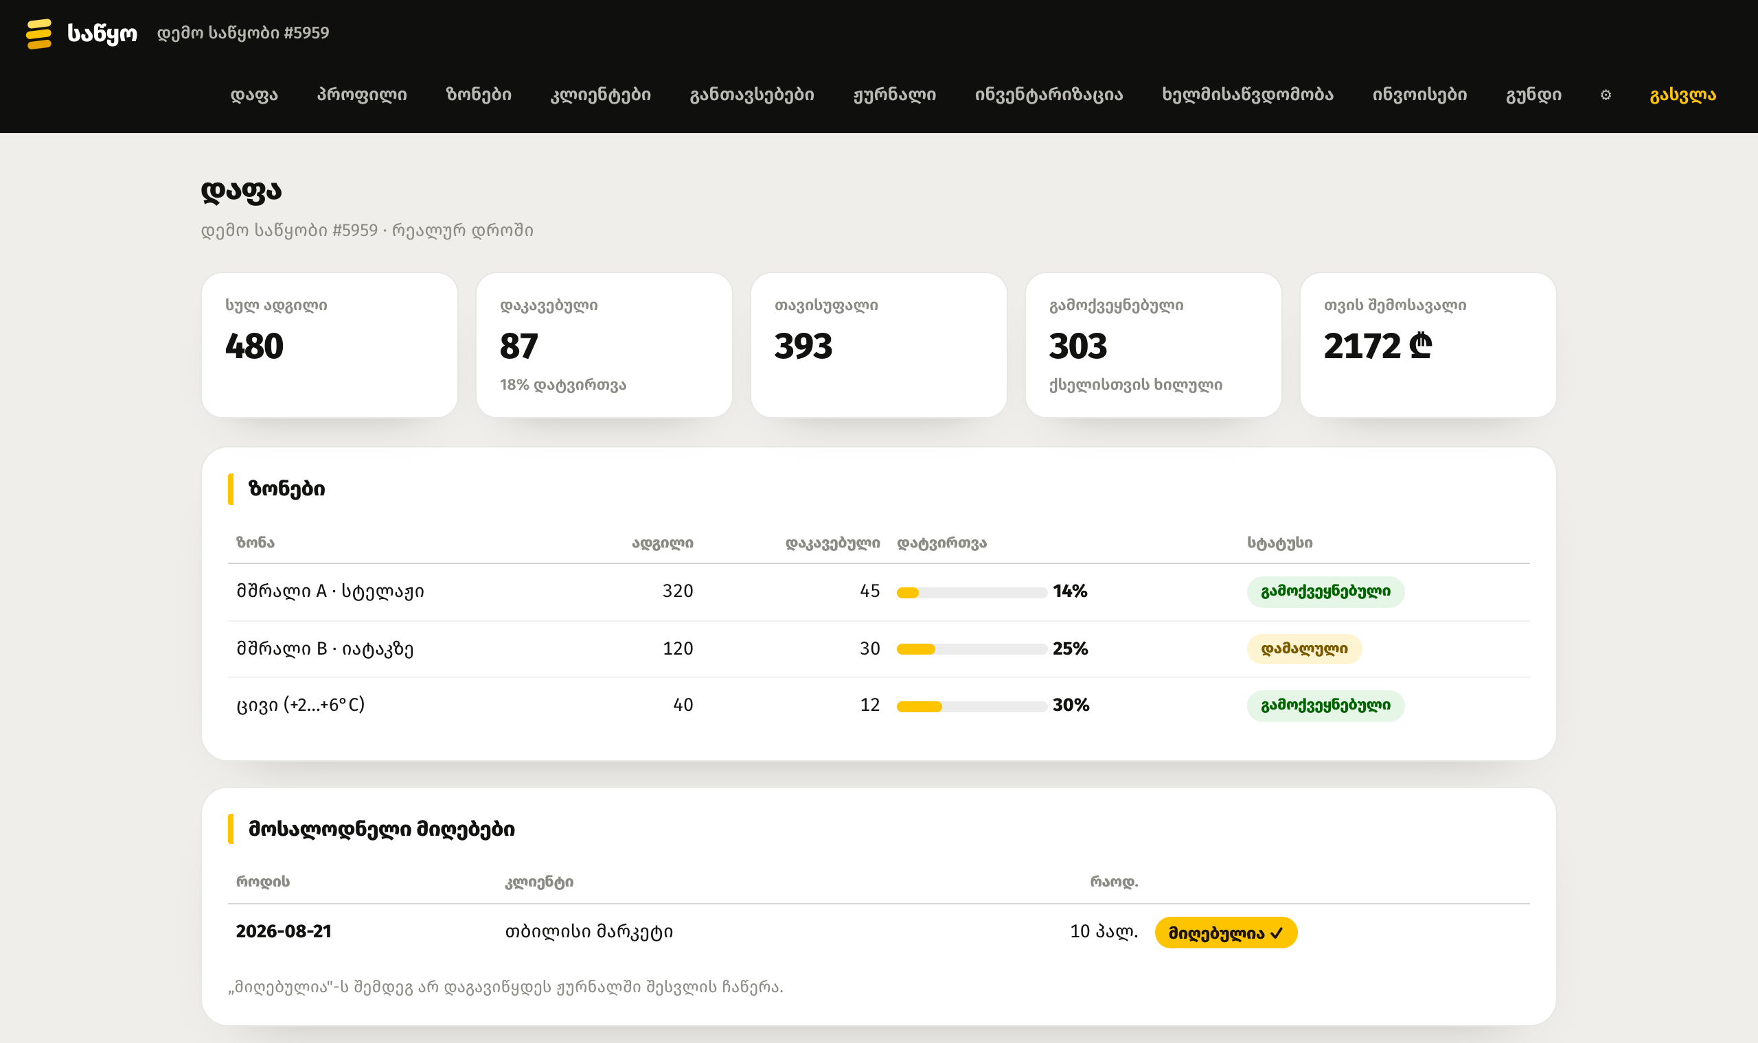Click the 14% load progress bar
The width and height of the screenshot is (1758, 1043).
click(x=972, y=592)
